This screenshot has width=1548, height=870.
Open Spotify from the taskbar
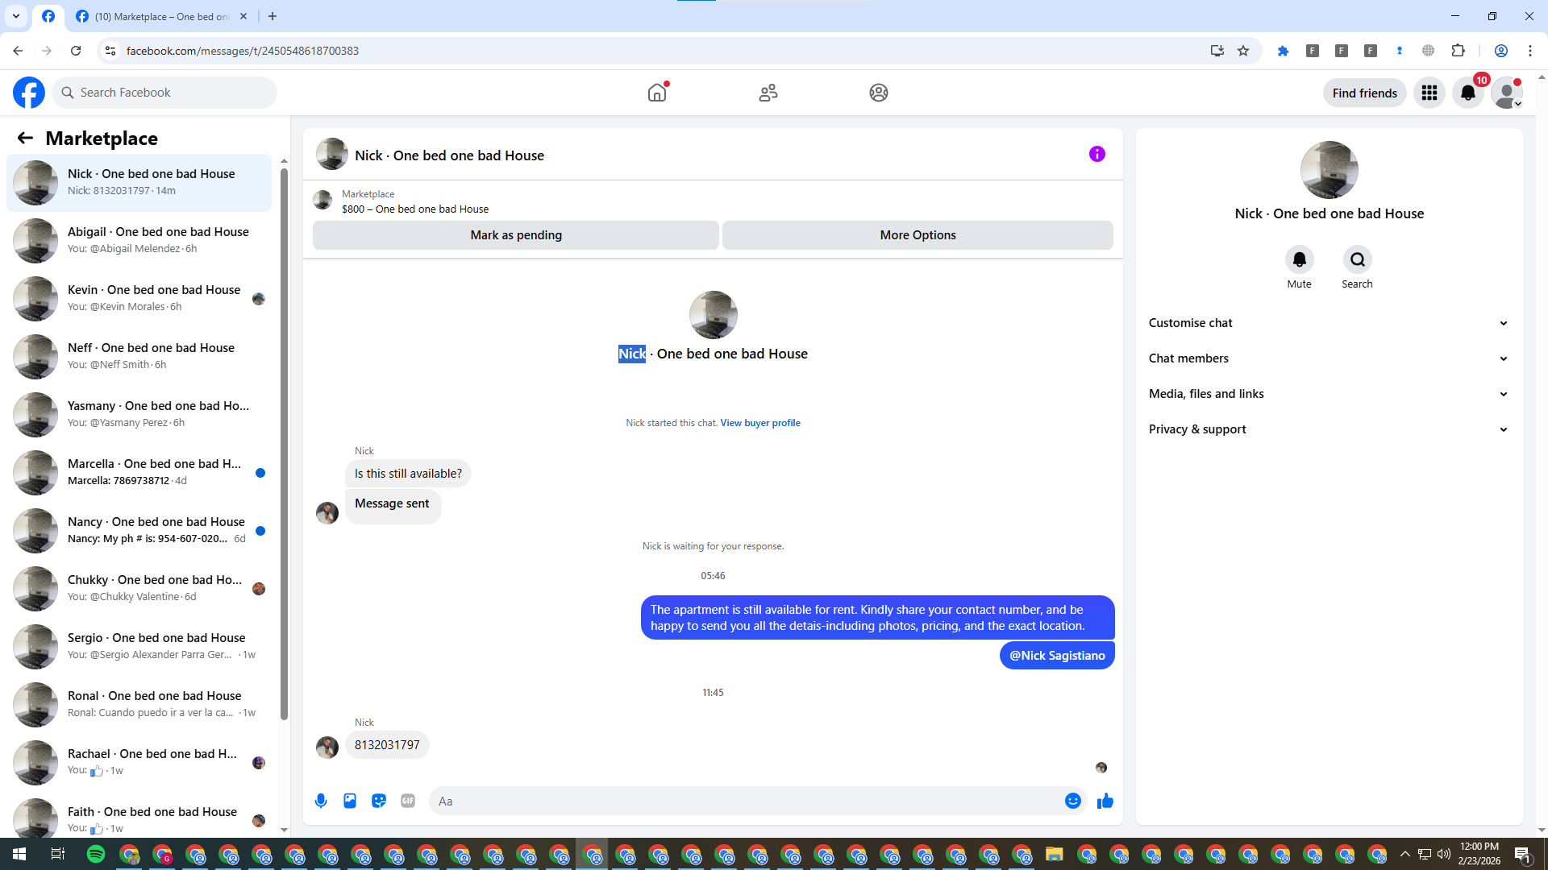[95, 854]
